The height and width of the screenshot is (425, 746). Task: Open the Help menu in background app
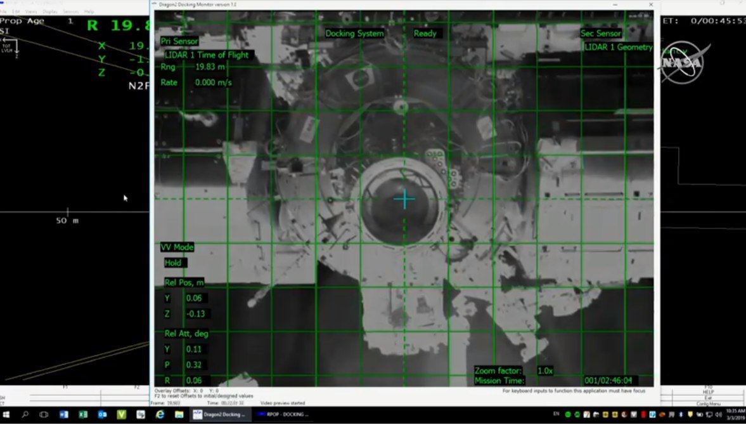89,11
